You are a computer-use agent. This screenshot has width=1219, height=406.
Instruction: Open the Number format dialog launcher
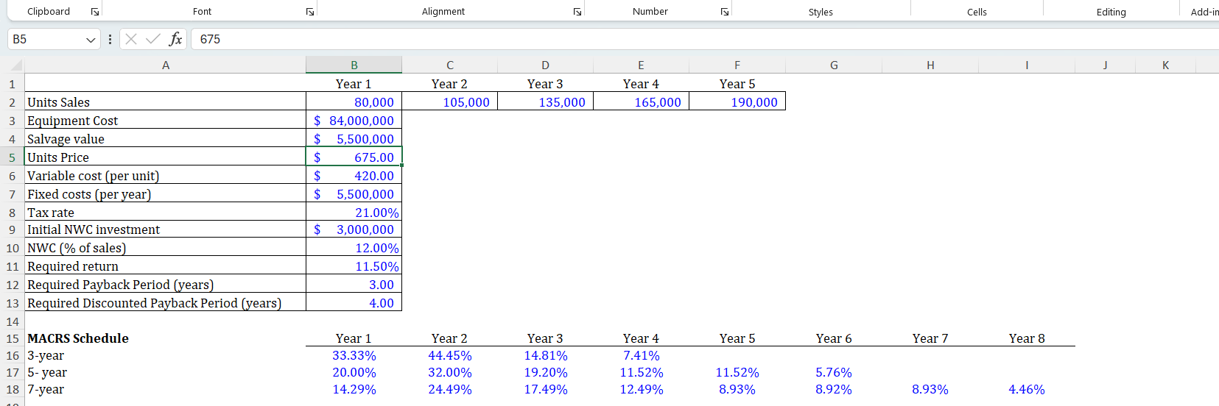click(x=725, y=12)
